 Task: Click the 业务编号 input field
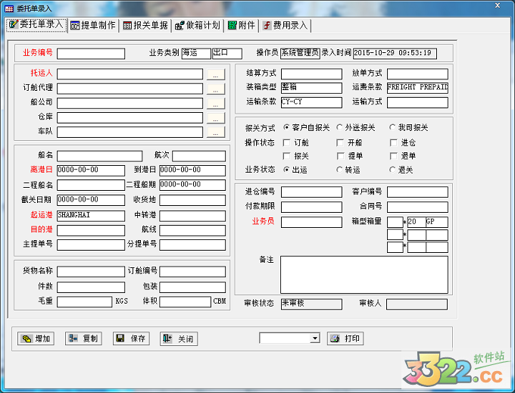pyautogui.click(x=91, y=54)
